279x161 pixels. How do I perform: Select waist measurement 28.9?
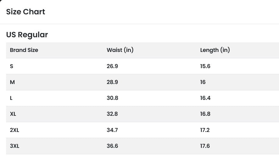(112, 82)
